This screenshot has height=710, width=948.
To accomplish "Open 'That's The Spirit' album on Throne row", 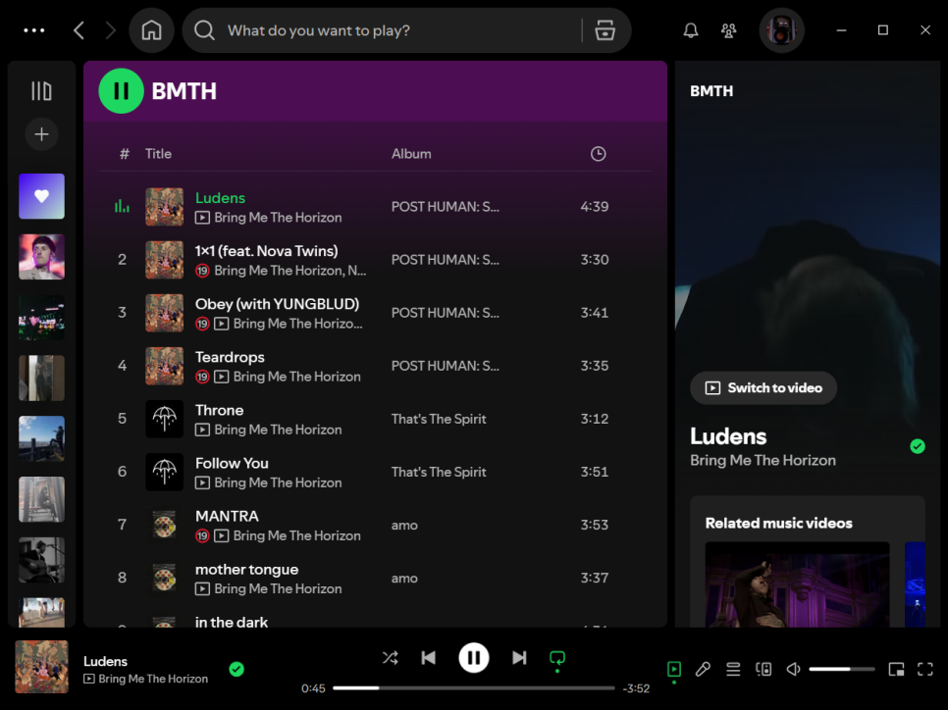I will point(439,419).
